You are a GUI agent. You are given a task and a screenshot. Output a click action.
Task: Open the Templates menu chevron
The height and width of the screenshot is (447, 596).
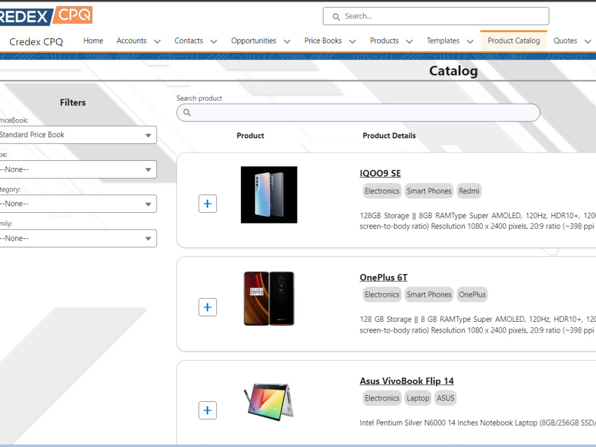470,42
